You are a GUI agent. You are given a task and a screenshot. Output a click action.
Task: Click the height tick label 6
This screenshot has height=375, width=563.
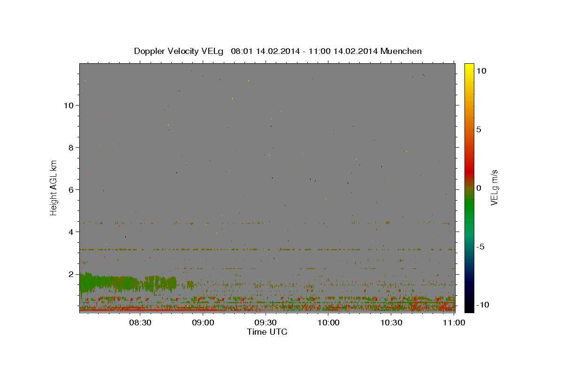pos(71,189)
